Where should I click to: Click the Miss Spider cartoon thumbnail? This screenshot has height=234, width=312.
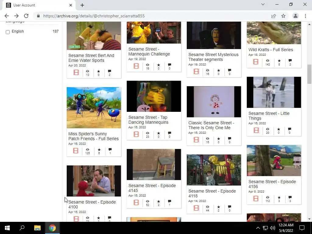click(94, 108)
